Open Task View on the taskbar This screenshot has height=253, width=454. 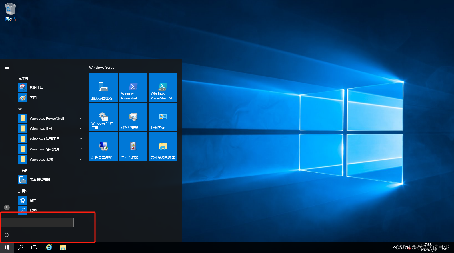pyautogui.click(x=34, y=247)
